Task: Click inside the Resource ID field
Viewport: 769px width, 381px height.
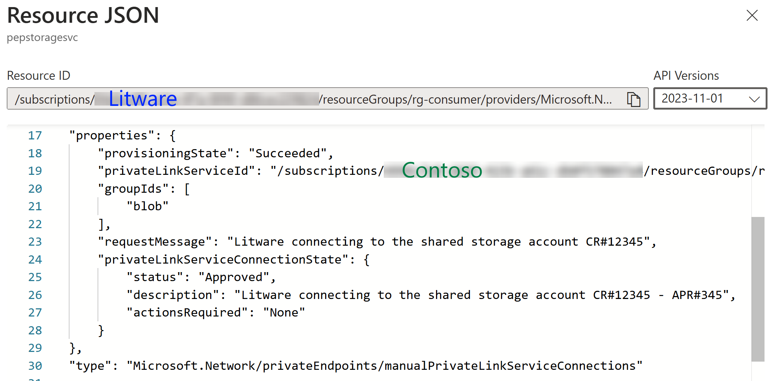Action: click(327, 99)
